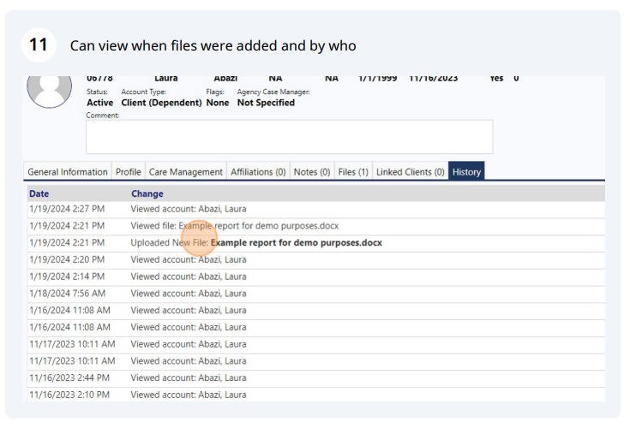Click inside the Comment text box
Screen dimensions: 630x428
point(290,137)
